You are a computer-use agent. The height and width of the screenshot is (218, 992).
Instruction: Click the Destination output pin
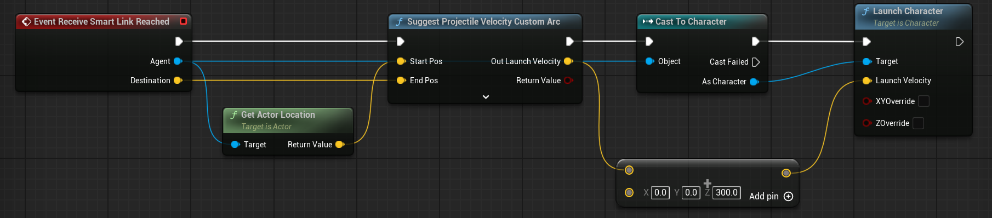pos(178,81)
